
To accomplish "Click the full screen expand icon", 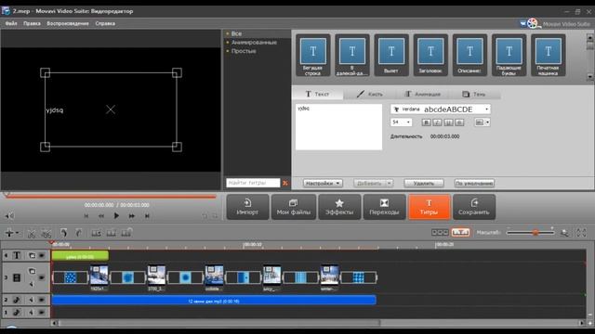I will pos(581,233).
